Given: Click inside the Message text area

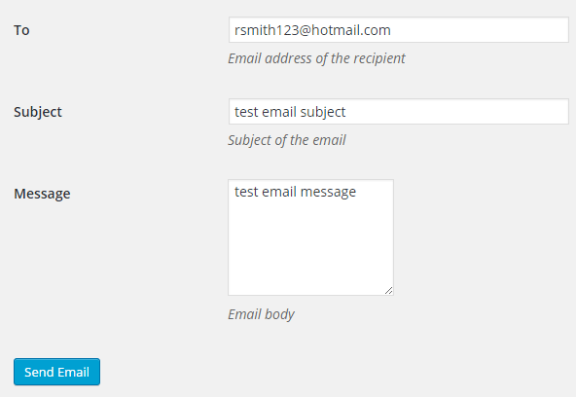Looking at the screenshot, I should coord(310,237).
